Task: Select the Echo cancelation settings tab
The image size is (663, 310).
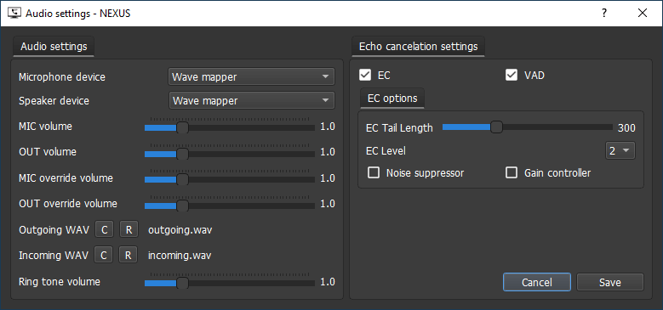Action: pyautogui.click(x=418, y=47)
